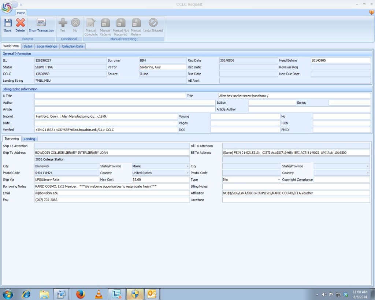The height and width of the screenshot is (300, 375).
Task: Click the volume icon in system tray
Action: pyautogui.click(x=324, y=295)
